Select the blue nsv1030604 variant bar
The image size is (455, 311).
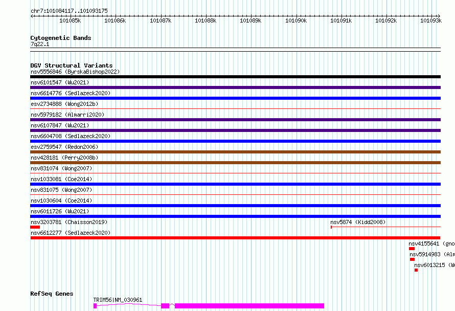click(235, 206)
